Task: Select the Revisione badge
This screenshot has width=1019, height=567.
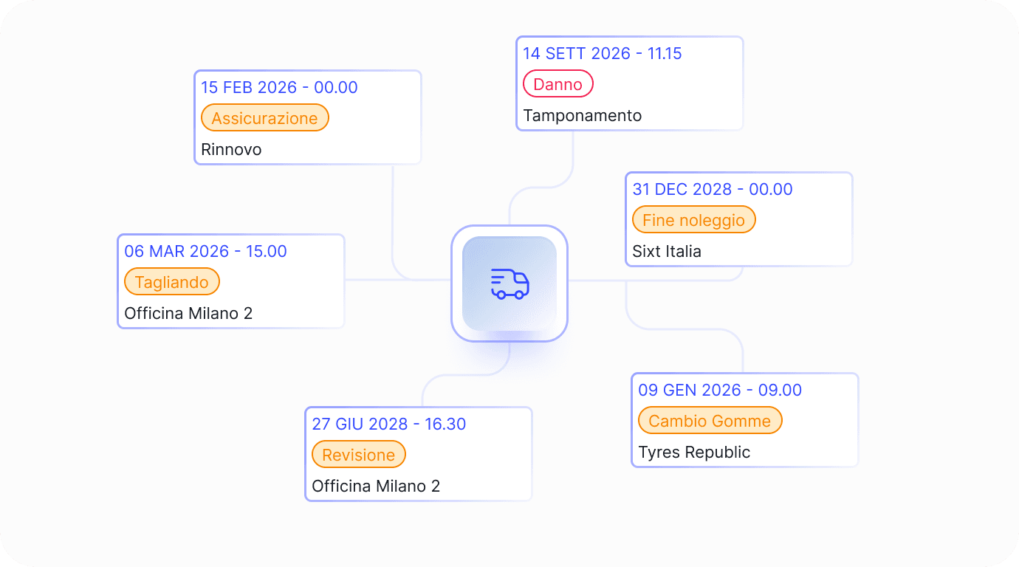Action: (358, 455)
